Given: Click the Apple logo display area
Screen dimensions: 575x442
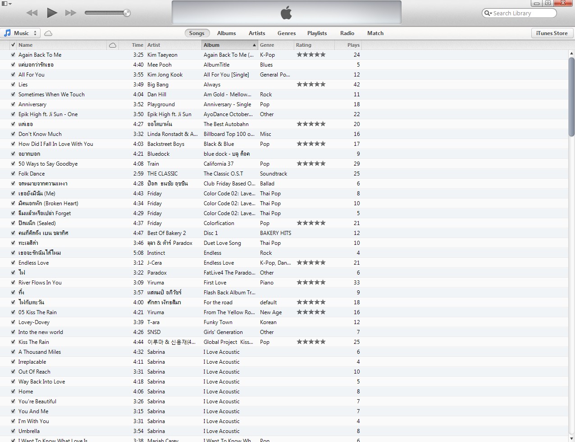Looking at the screenshot, I should 286,13.
